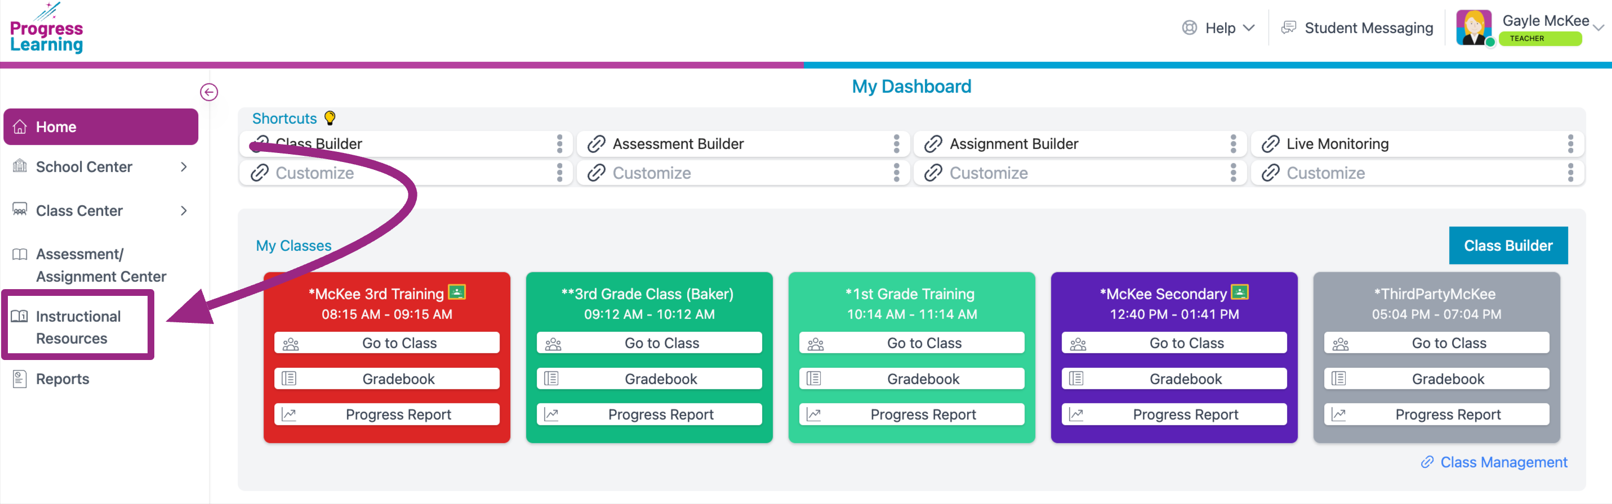The width and height of the screenshot is (1612, 504).
Task: Click Google Classroom icon on McKee 3rd Training
Action: pos(457,292)
